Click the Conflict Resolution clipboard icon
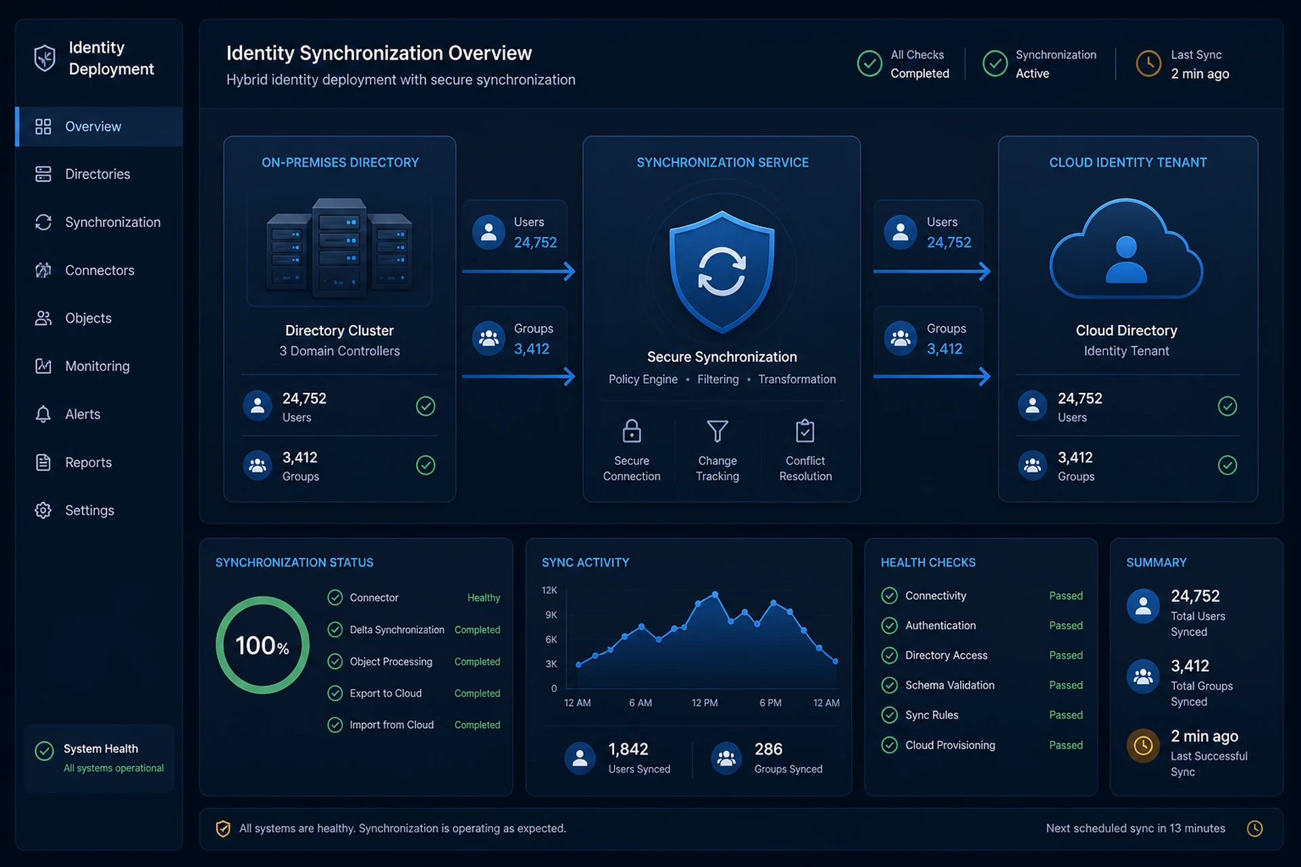The height and width of the screenshot is (867, 1301). 805,430
